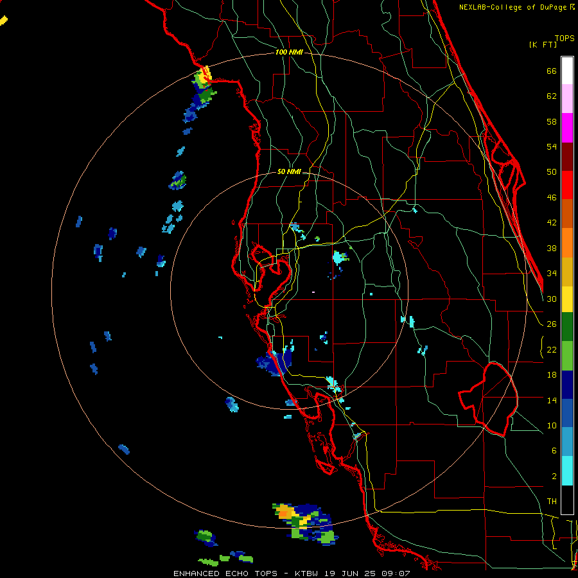
Task: Click the "ENHANCED ECHO TOPS" product title
Action: click(225, 574)
